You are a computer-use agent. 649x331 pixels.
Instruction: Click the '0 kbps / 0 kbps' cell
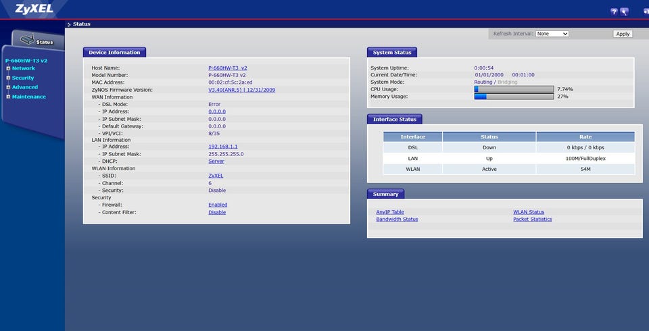[585, 148]
